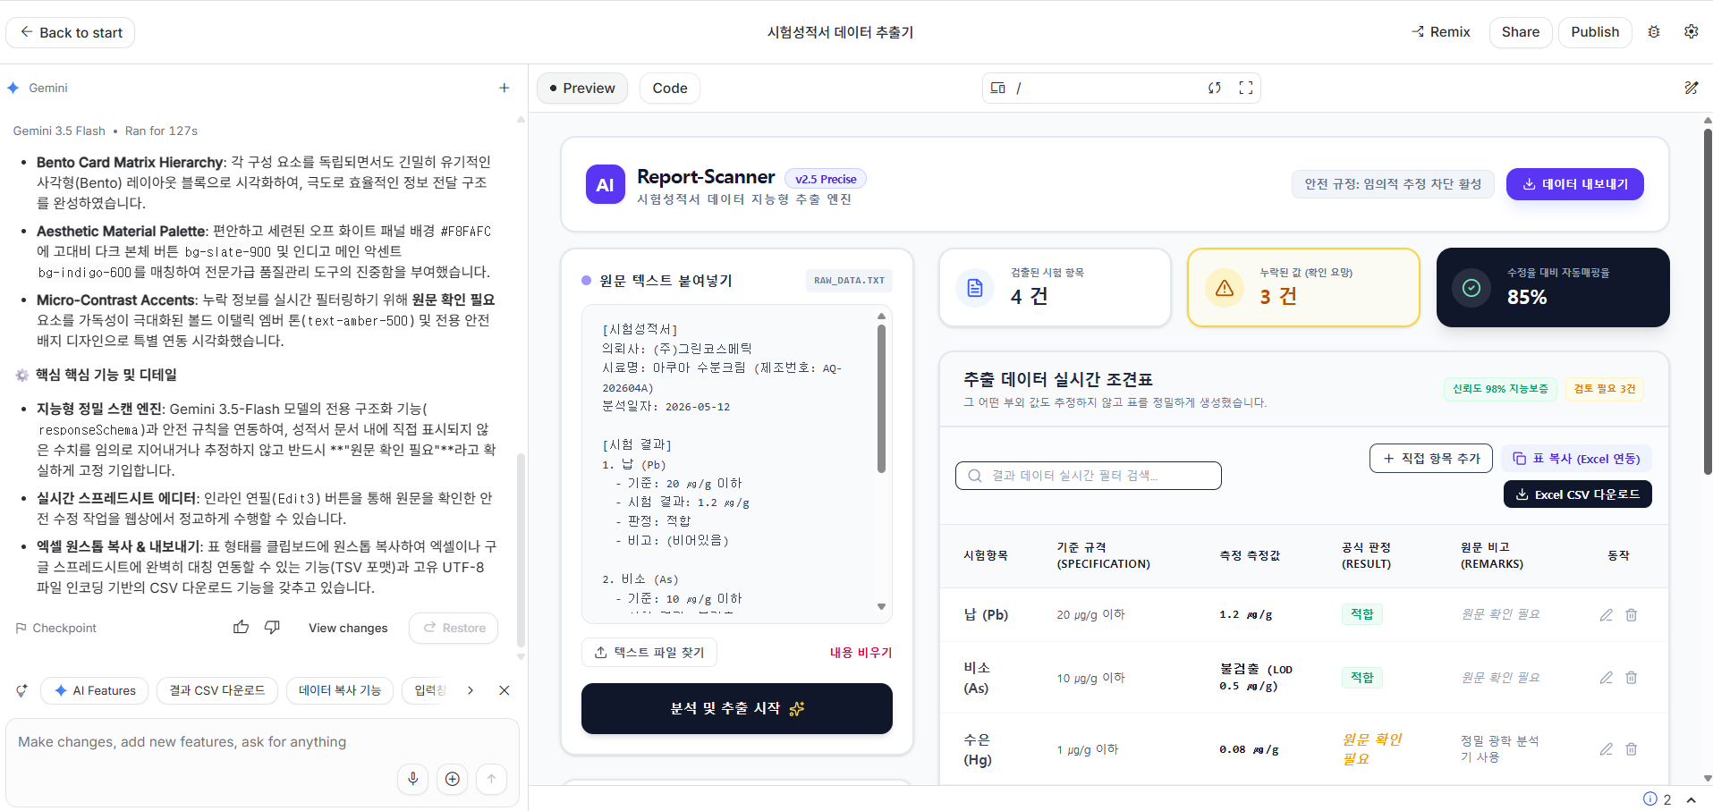Switch to the Code tab

click(x=670, y=89)
